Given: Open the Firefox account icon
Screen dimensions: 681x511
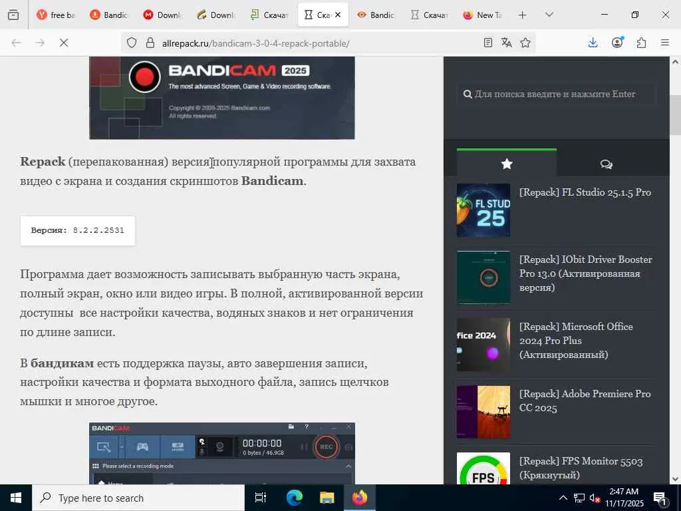Looking at the screenshot, I should tap(617, 43).
